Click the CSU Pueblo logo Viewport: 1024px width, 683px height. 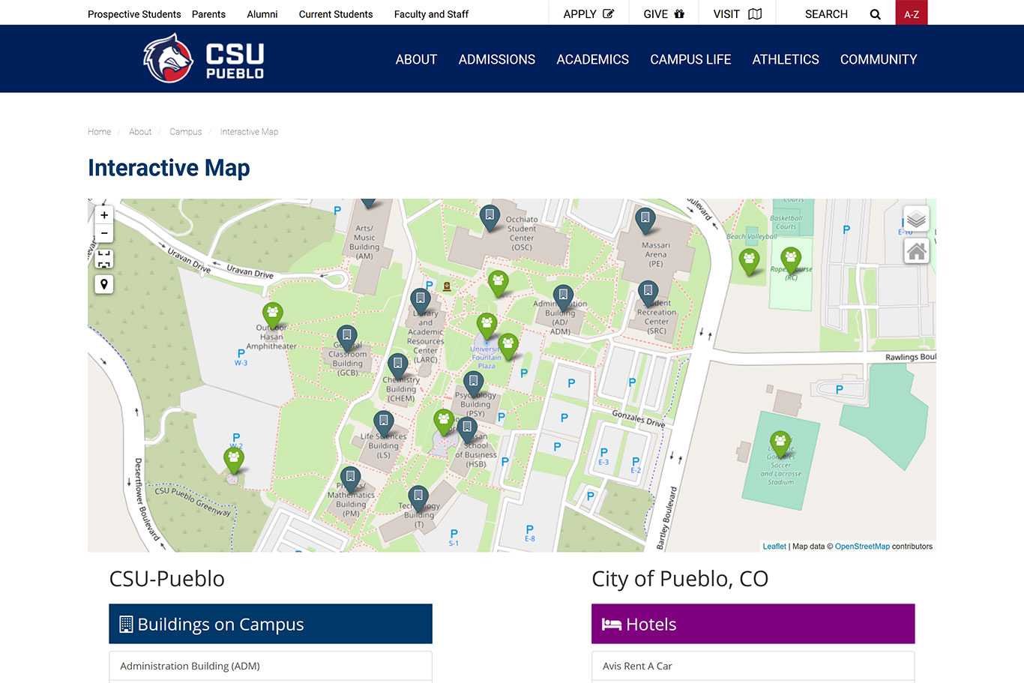(x=204, y=58)
